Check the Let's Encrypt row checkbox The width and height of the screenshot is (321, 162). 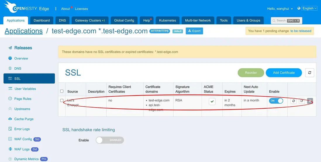coord(62,100)
